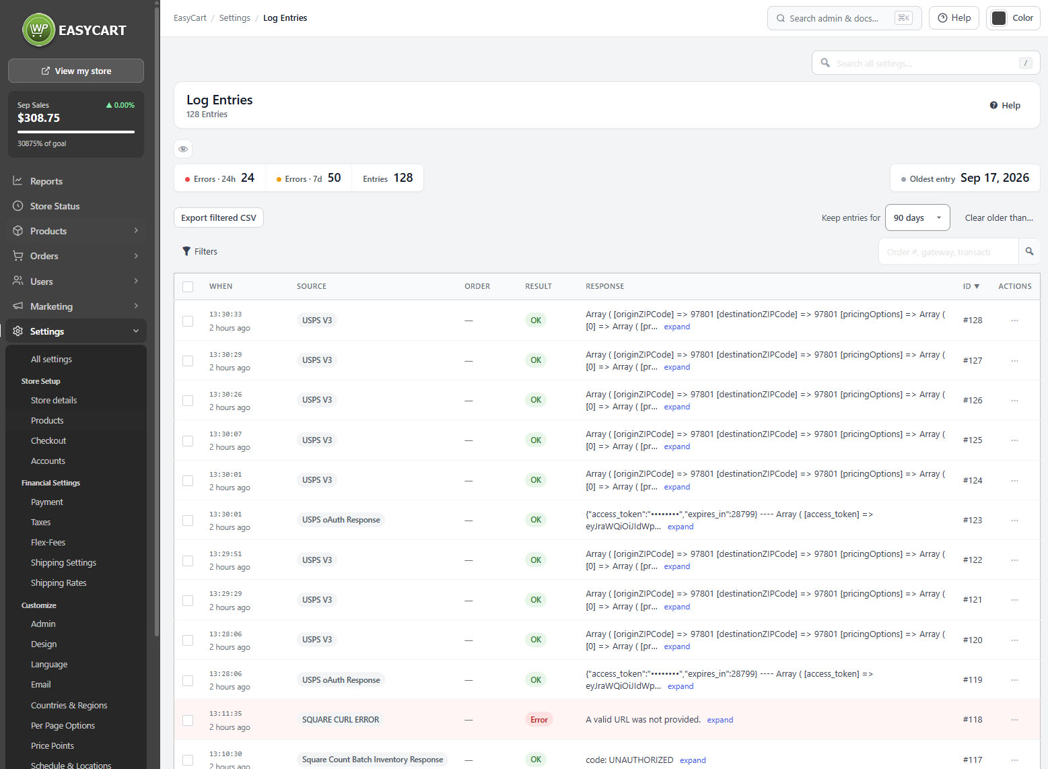Expand the Products sidebar submenu chevron
Image resolution: width=1048 pixels, height=769 pixels.
[x=136, y=230]
